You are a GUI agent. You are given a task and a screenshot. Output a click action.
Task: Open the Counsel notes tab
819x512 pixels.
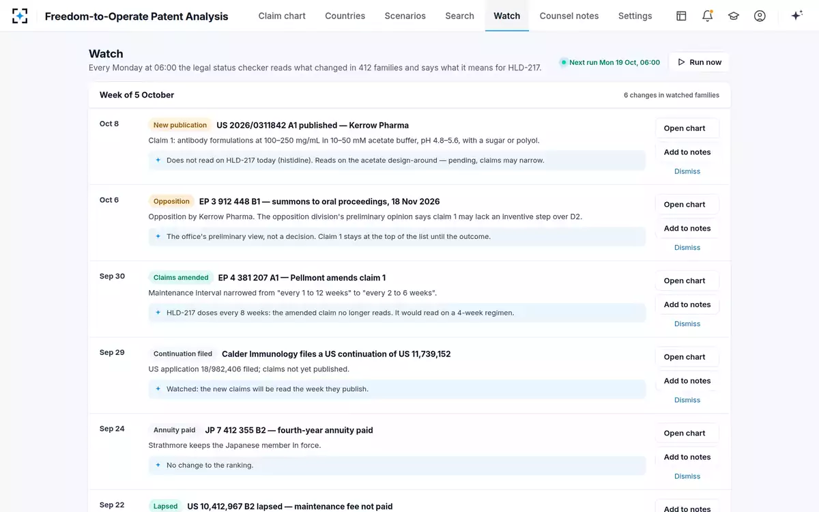[569, 16]
